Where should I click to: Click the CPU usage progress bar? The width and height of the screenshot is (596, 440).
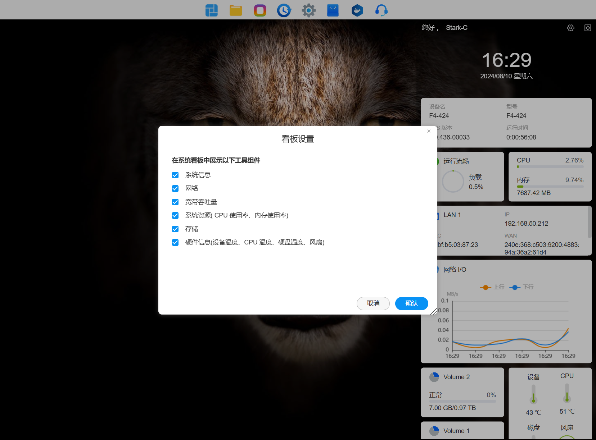tap(550, 167)
